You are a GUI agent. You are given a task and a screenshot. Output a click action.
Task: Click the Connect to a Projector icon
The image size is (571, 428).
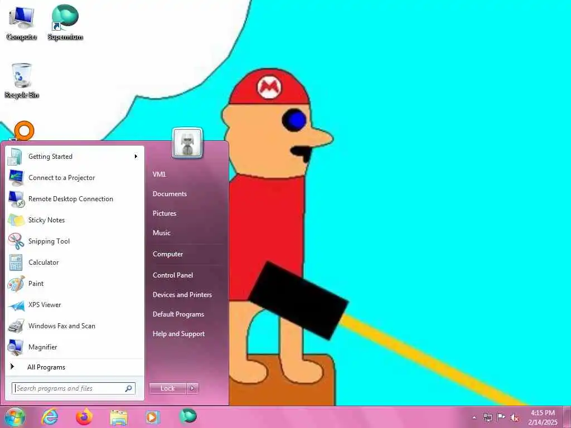[16, 178]
